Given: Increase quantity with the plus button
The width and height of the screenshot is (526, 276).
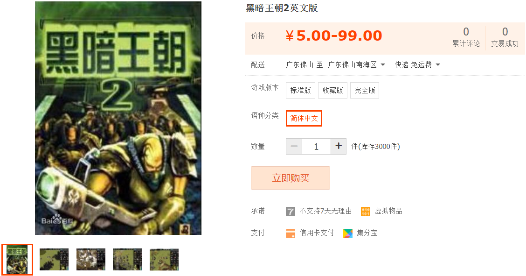Looking at the screenshot, I should tap(339, 146).
